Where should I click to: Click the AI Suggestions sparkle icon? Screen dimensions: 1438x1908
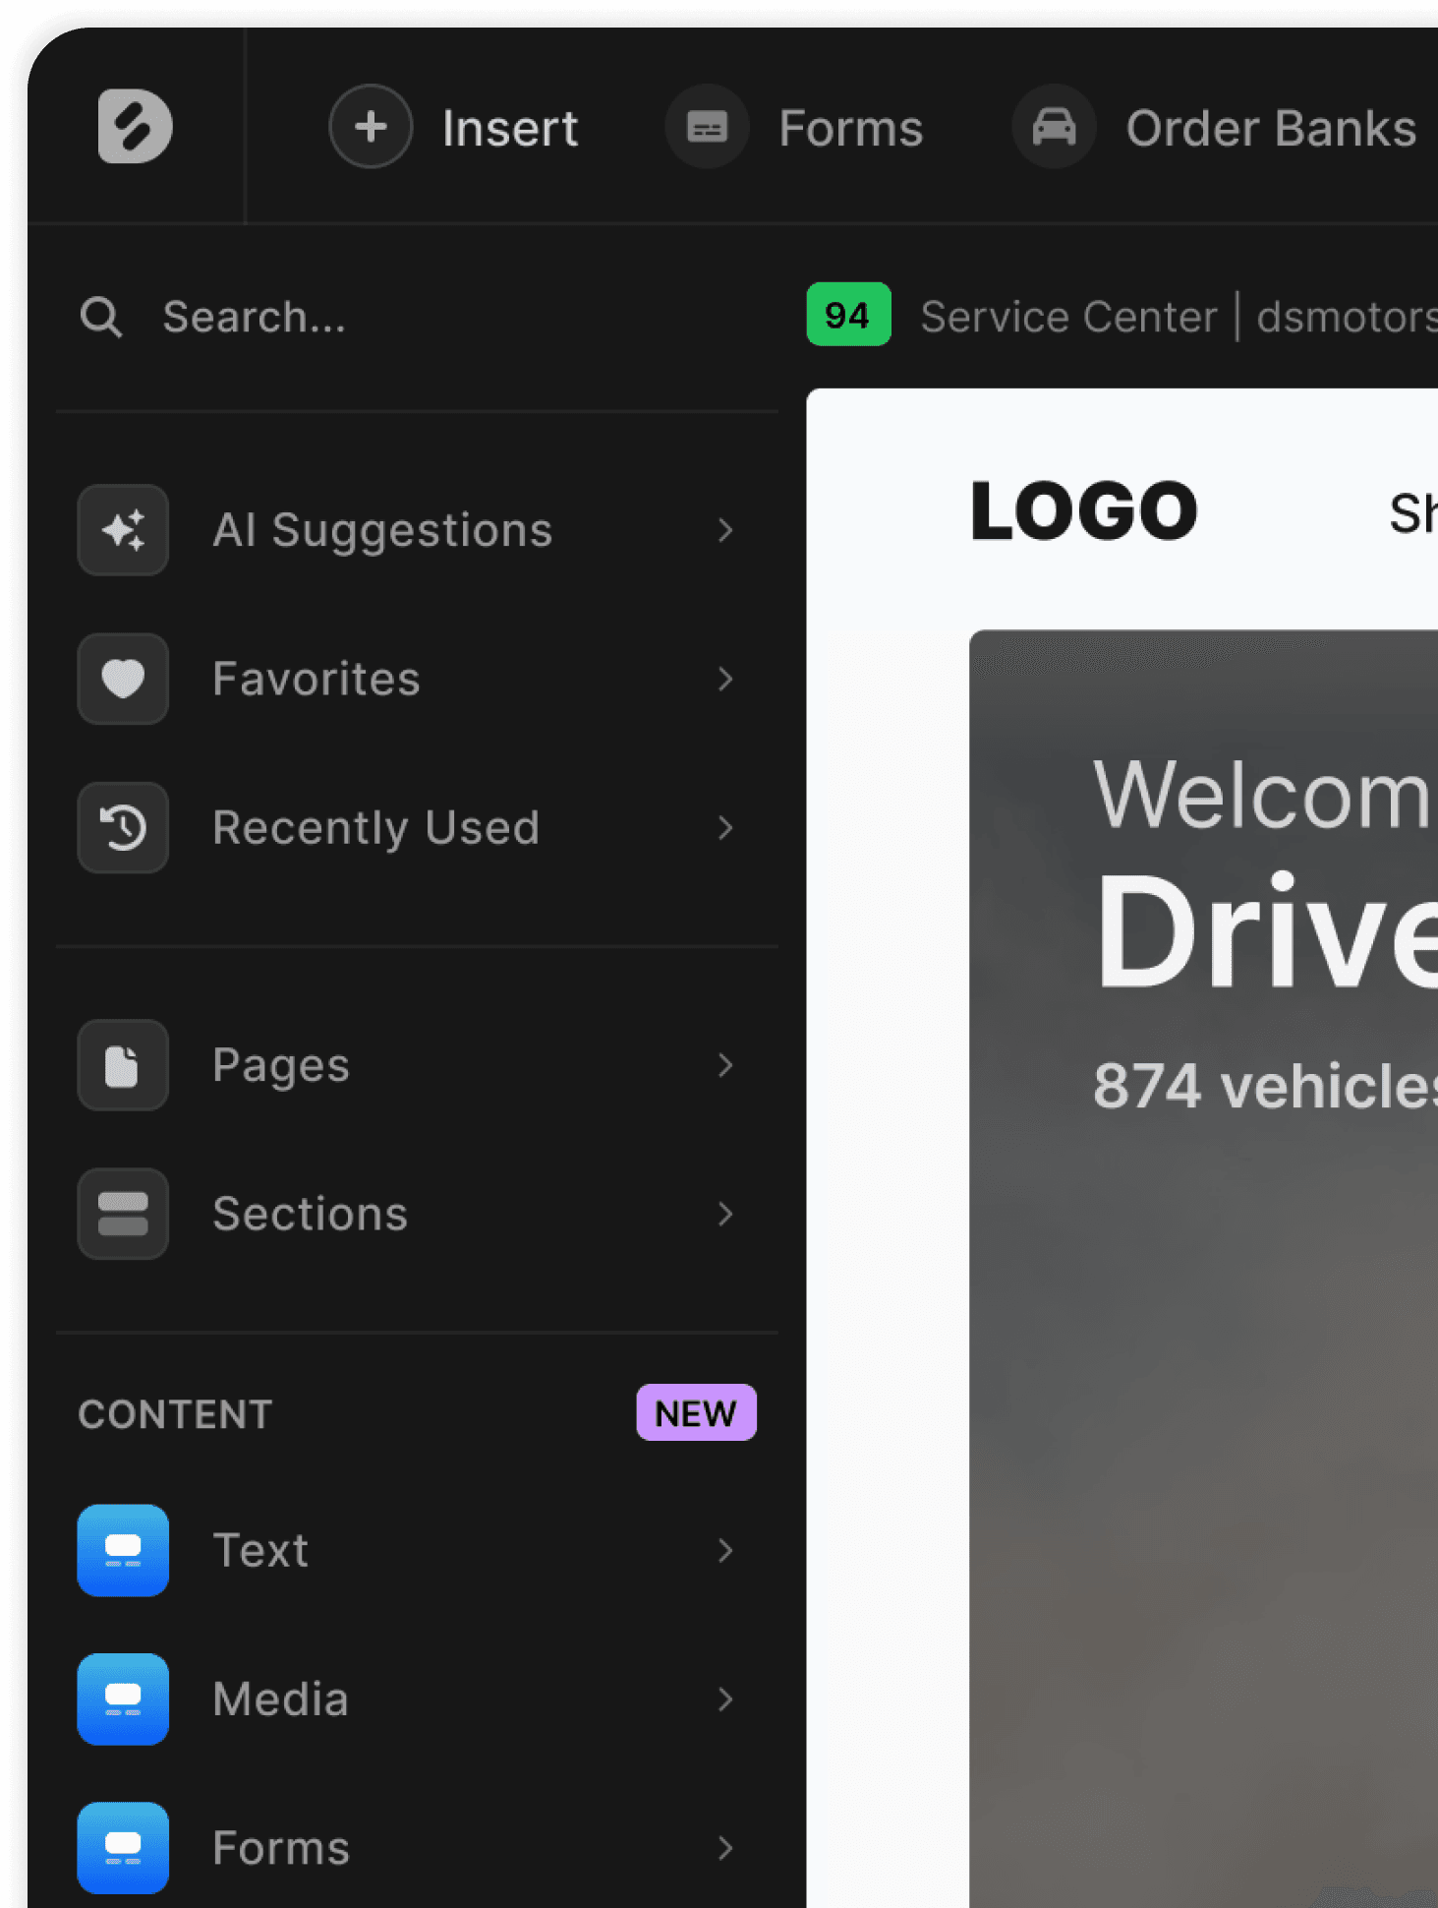coord(123,530)
